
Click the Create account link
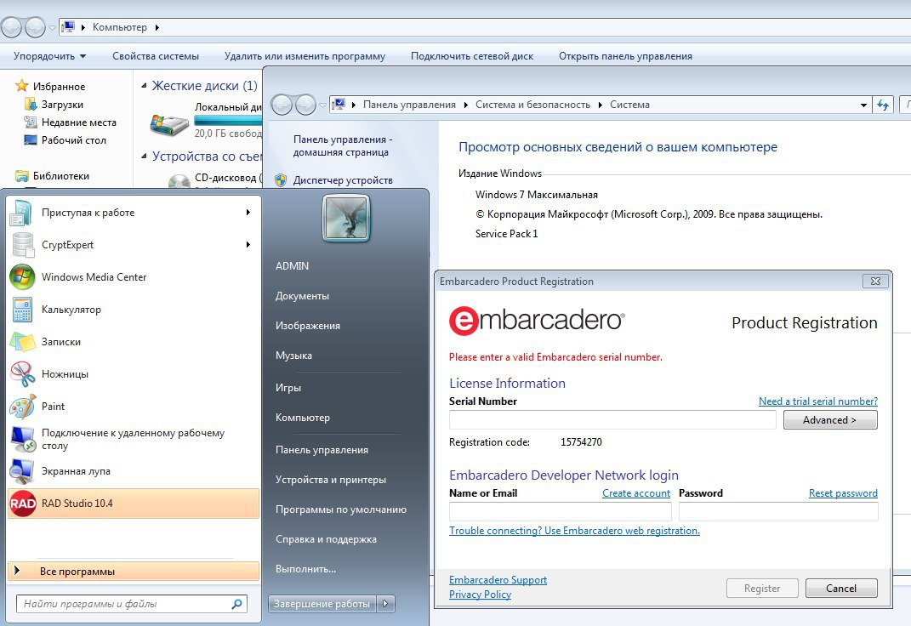[x=636, y=493]
